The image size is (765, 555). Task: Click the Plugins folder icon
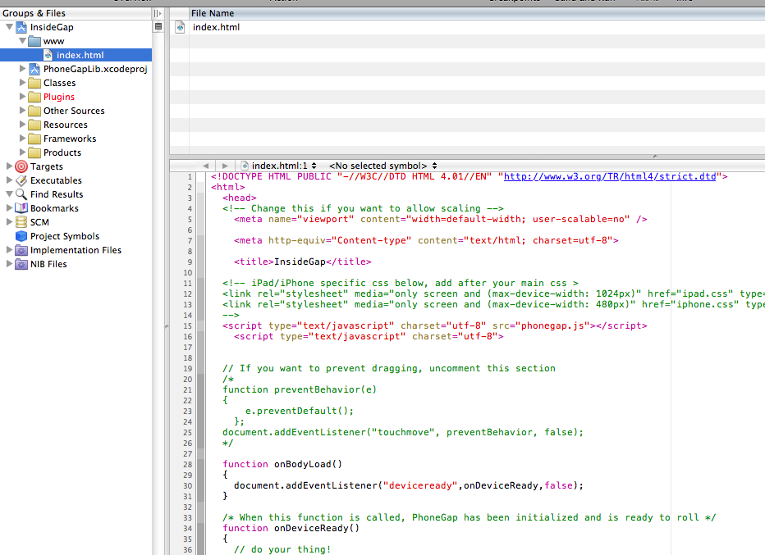tap(34, 97)
